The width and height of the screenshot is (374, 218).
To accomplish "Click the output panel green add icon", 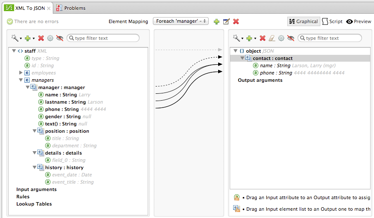I will tap(249, 38).
